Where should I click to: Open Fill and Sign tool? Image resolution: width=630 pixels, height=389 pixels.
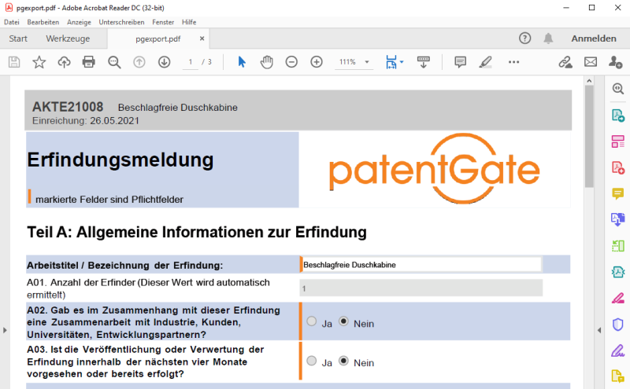[x=618, y=350]
